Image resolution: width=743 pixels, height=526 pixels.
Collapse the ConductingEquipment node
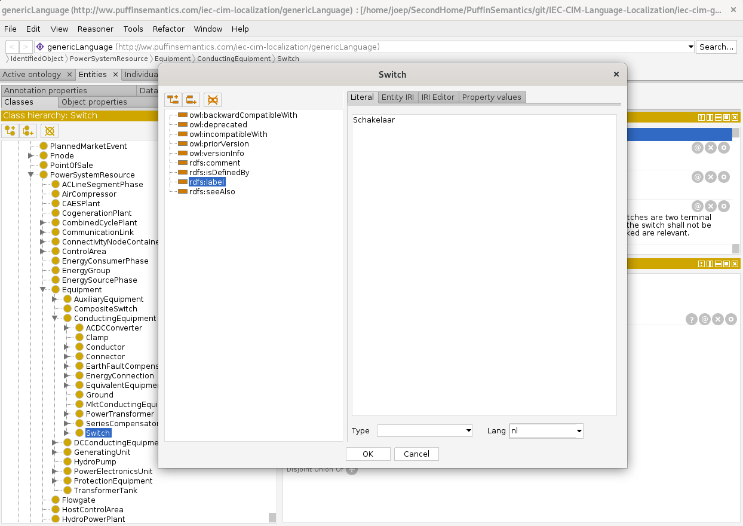tap(55, 318)
